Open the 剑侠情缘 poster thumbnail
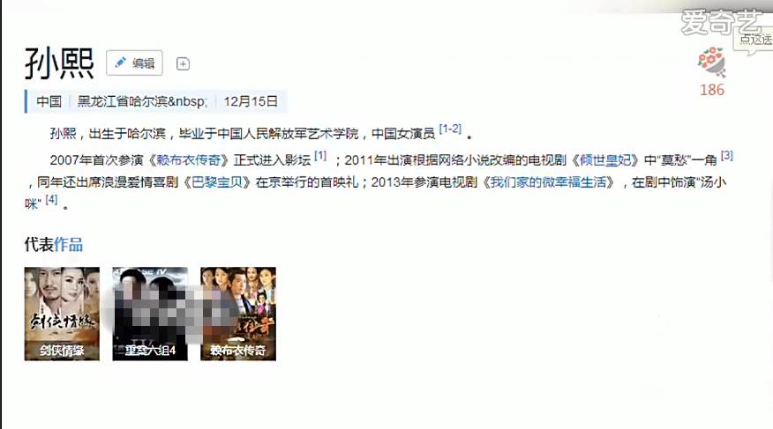Image resolution: width=773 pixels, height=429 pixels. pos(62,314)
